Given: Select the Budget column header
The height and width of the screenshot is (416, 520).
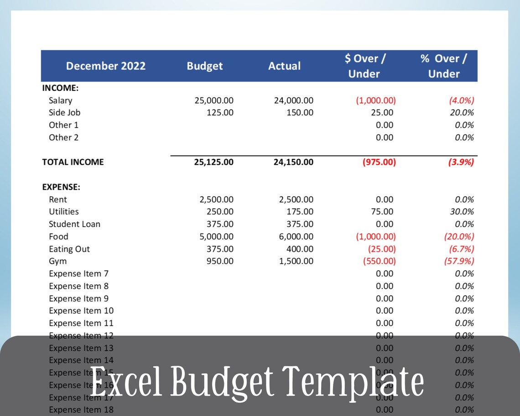Looking at the screenshot, I should 204,66.
